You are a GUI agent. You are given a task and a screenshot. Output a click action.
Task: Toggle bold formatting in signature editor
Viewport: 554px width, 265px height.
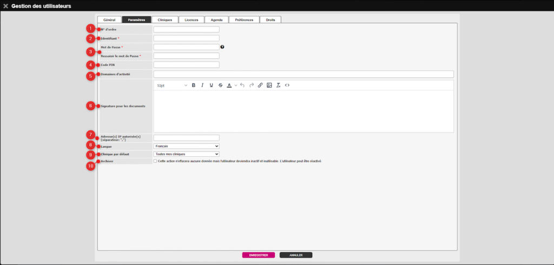click(x=193, y=85)
